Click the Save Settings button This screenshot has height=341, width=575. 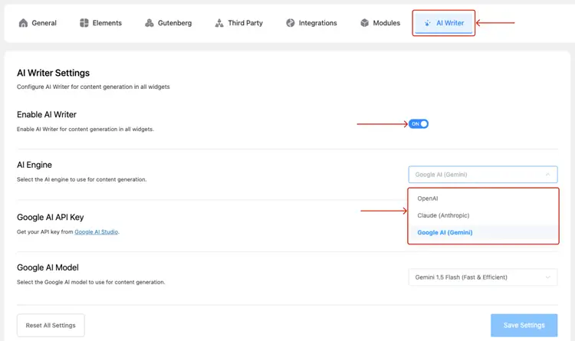pos(524,325)
